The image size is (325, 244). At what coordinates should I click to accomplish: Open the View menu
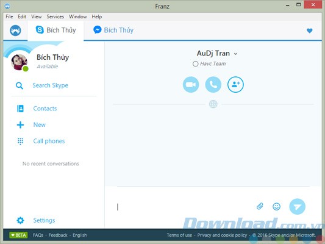[36, 16]
